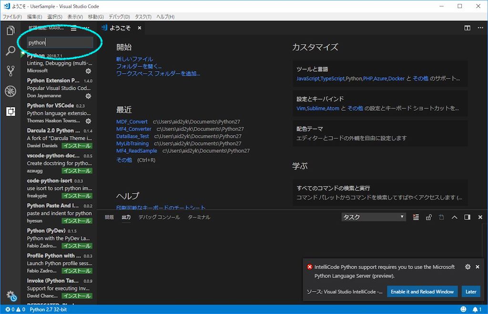This screenshot has width=488, height=314.
Task: Open the Manage gear at sidebar bottom
Action: [11, 296]
